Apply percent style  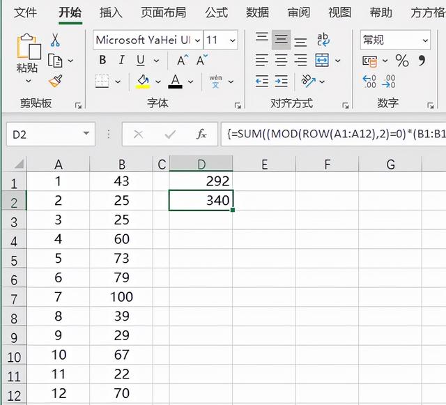pos(402,61)
